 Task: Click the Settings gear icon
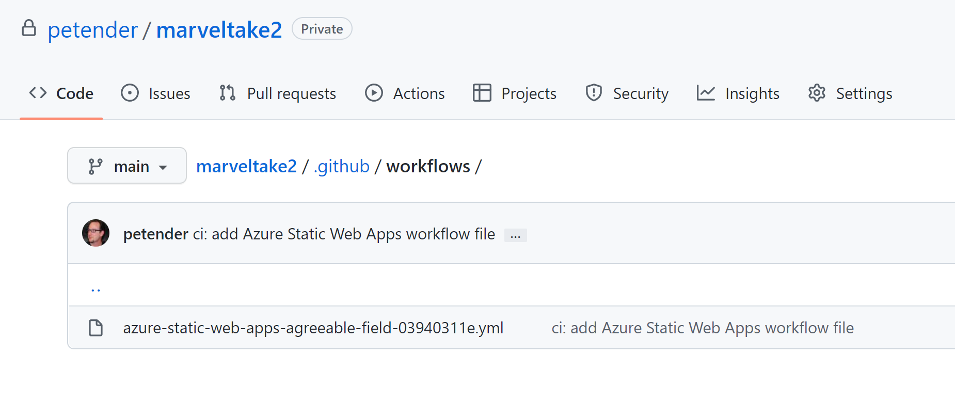click(x=817, y=93)
